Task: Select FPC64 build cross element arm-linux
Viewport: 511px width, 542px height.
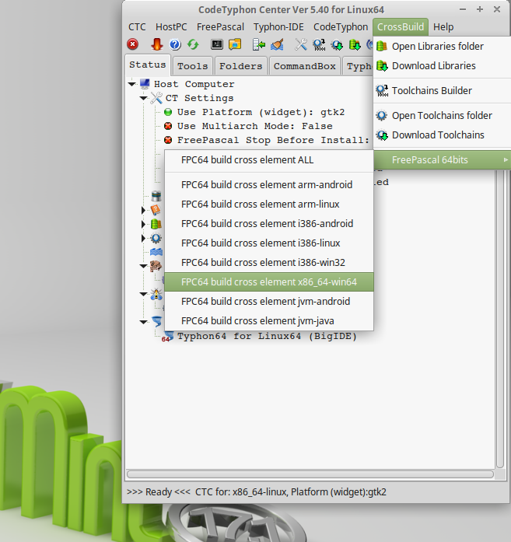Action: (269, 205)
